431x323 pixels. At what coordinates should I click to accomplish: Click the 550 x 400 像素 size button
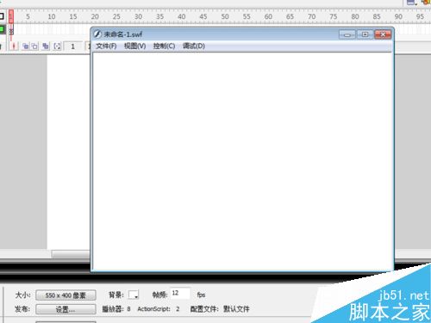pyautogui.click(x=66, y=295)
